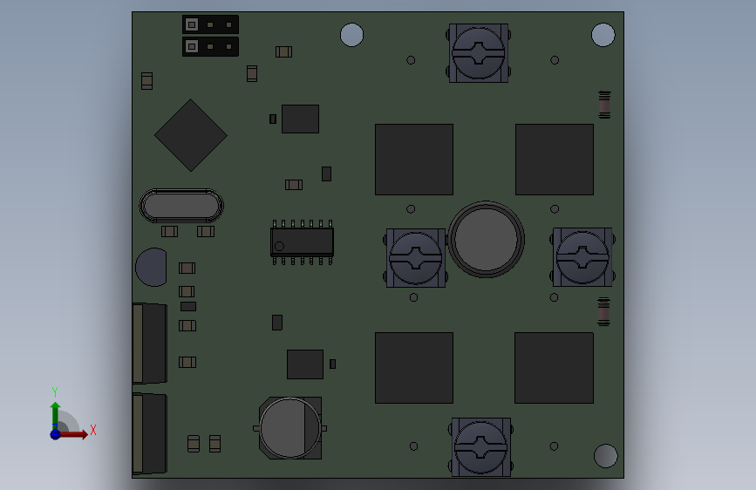Select the lower-left large black square module

click(414, 368)
